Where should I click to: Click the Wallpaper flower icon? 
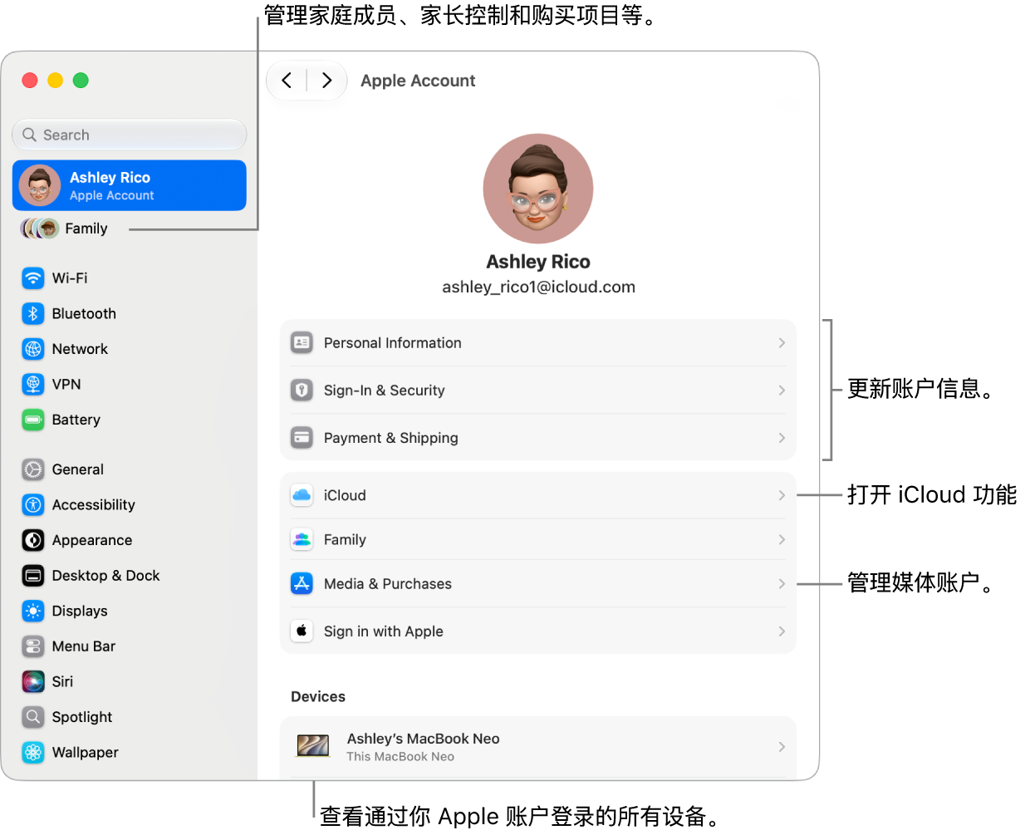[33, 752]
